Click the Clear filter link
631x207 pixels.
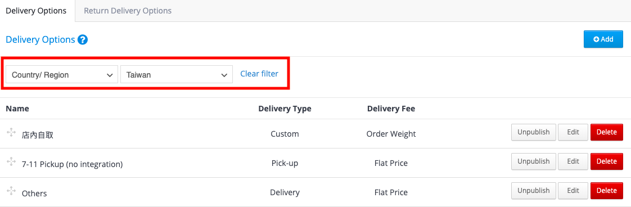(259, 74)
